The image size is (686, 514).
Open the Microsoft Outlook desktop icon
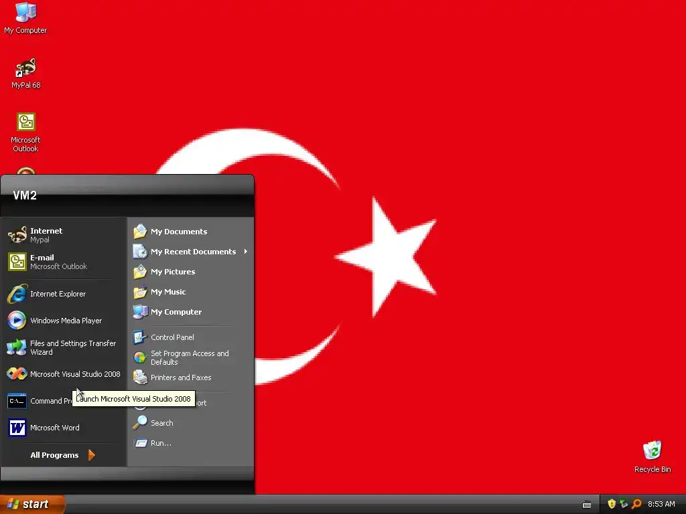[x=26, y=133]
